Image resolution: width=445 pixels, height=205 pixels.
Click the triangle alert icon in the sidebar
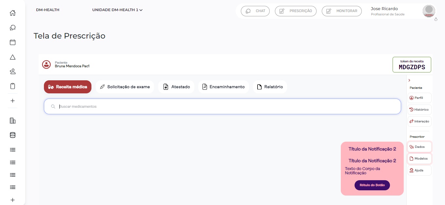pyautogui.click(x=12, y=57)
